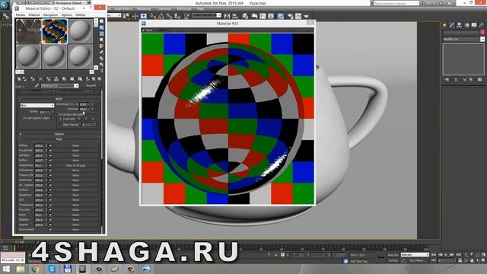Open the Navigation menu in Material Editor
Screen dimensions: 487x274
(x=50, y=15)
